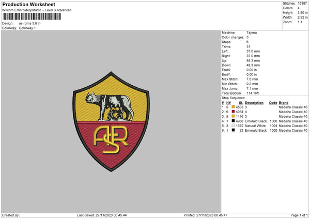Viewport: 310px width, 219px height.
Task: Click Emerald Black description in stop 6
Action: coord(256,131)
